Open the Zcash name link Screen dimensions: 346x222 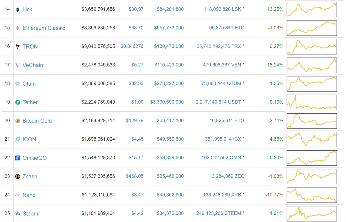click(x=30, y=176)
